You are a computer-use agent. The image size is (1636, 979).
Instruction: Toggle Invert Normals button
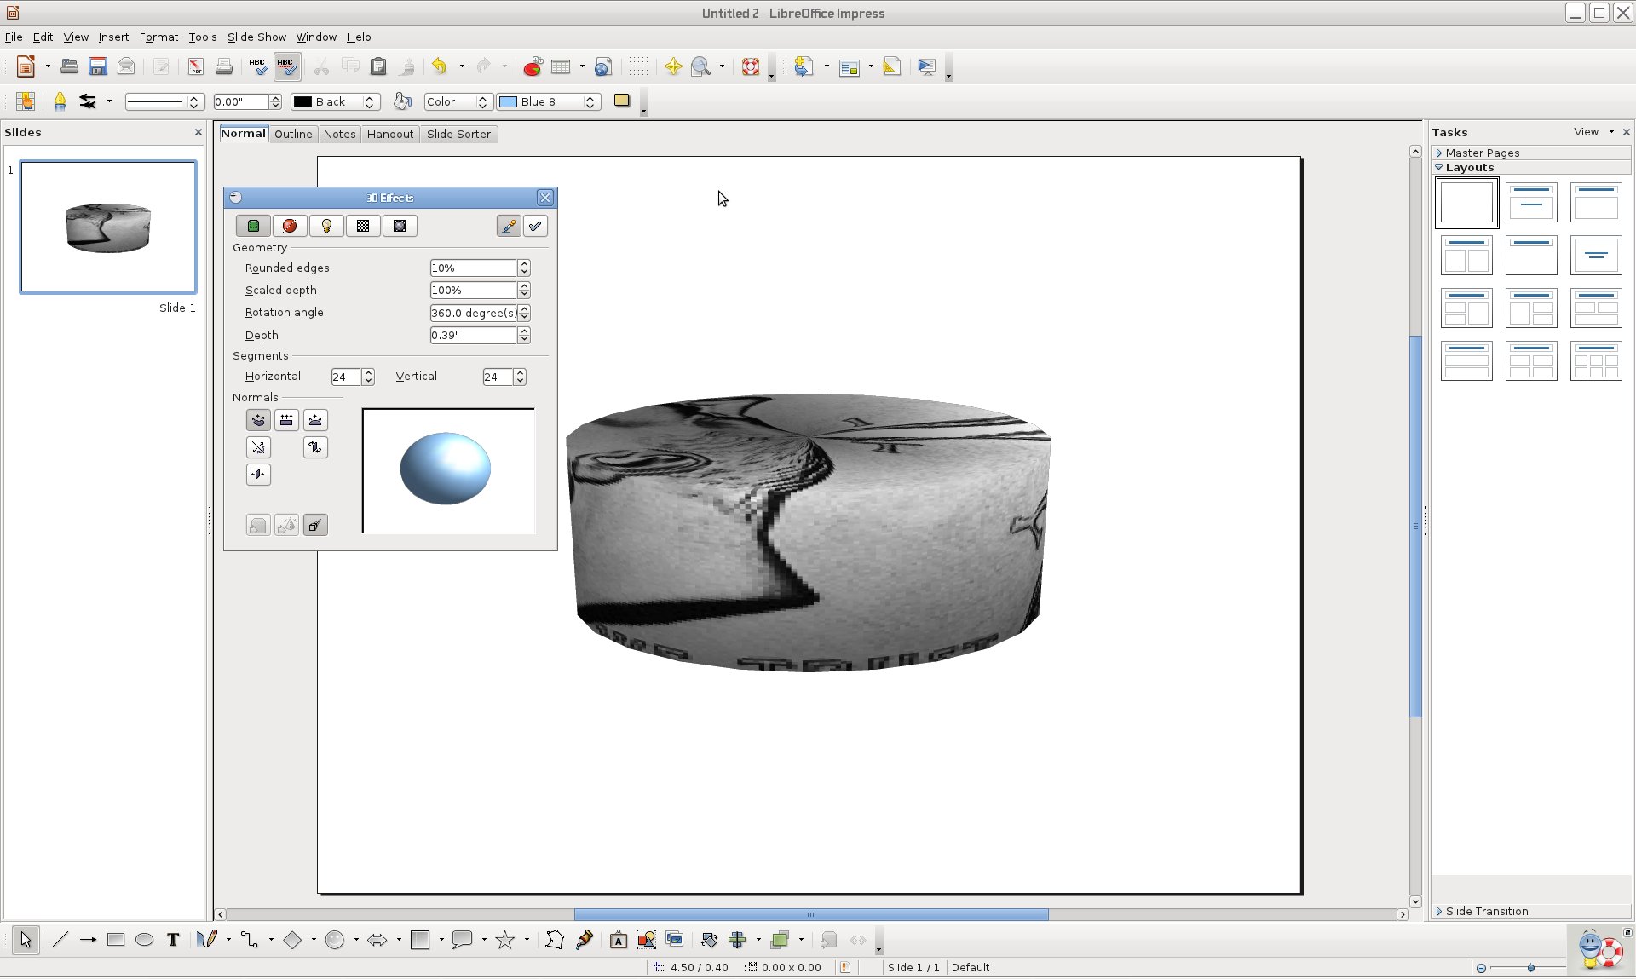point(258,447)
